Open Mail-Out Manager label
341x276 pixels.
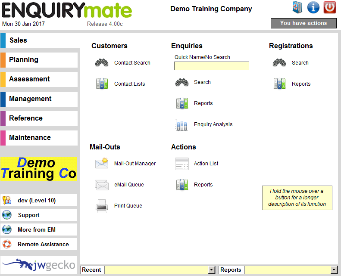pyautogui.click(x=135, y=164)
